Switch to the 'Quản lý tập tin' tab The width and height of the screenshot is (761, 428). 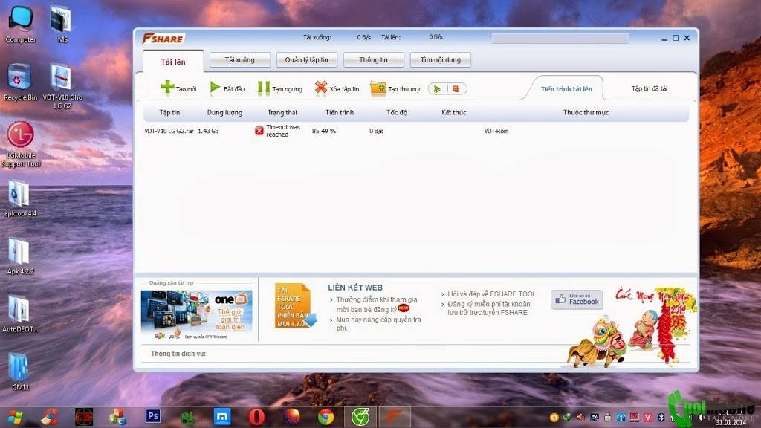click(306, 60)
